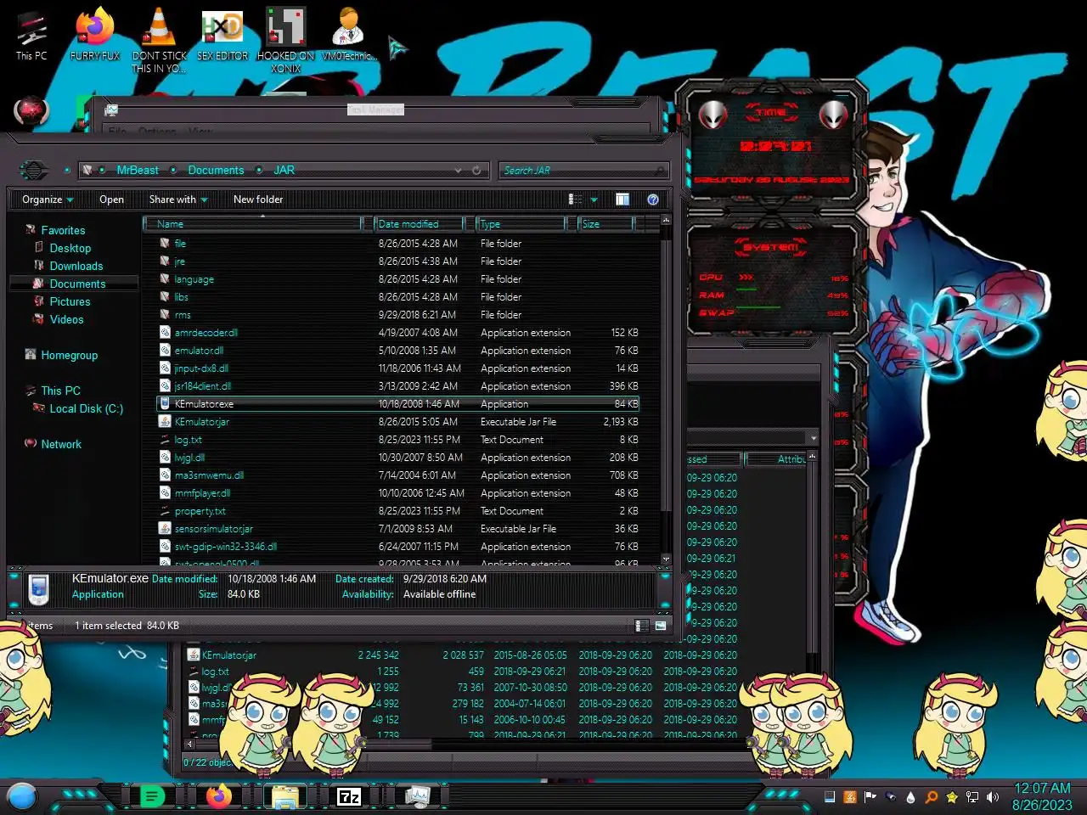Open Desktop in Favorites
Image resolution: width=1087 pixels, height=815 pixels.
coord(70,248)
